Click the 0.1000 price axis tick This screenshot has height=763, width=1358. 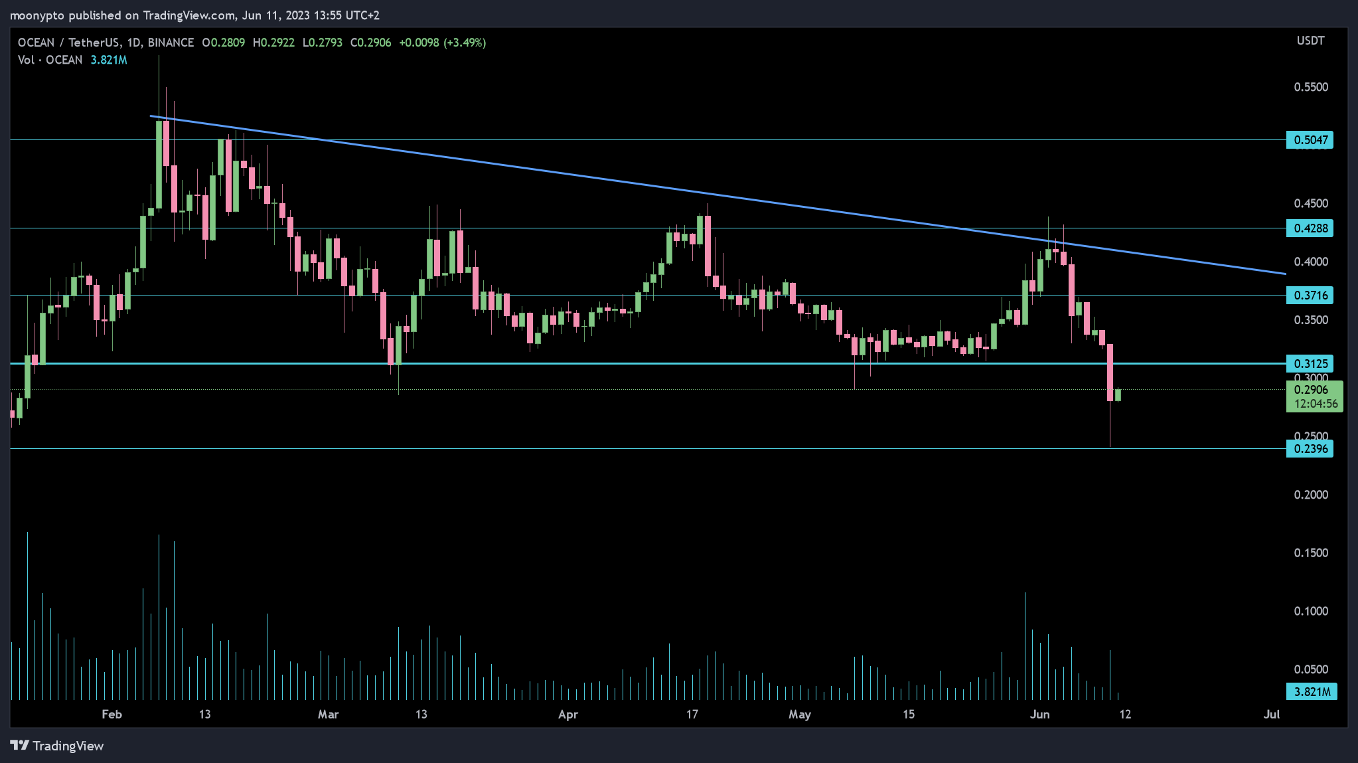tap(1311, 611)
